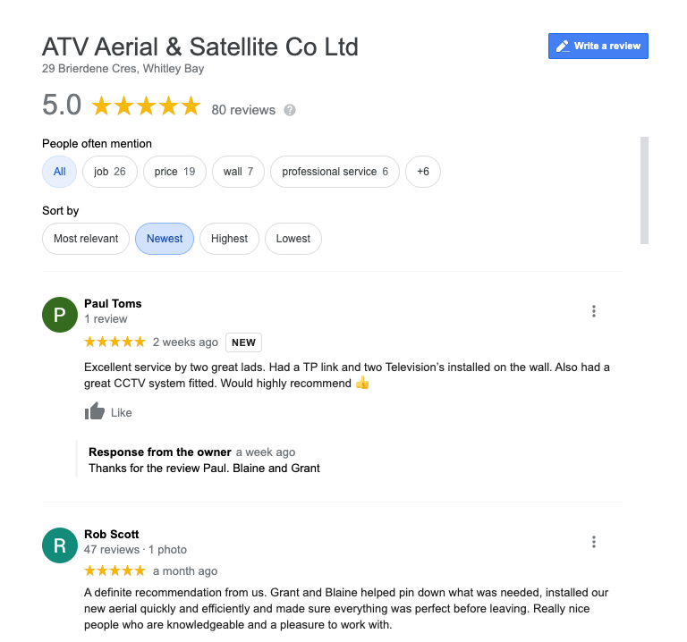Sort reviews by Most relevant
The height and width of the screenshot is (642, 687).
[x=86, y=239]
